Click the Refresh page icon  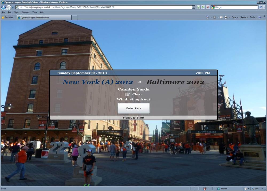pos(203,7)
